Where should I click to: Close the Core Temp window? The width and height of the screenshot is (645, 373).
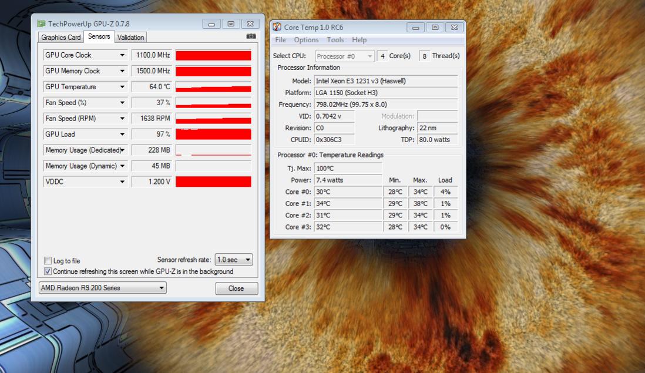[454, 27]
